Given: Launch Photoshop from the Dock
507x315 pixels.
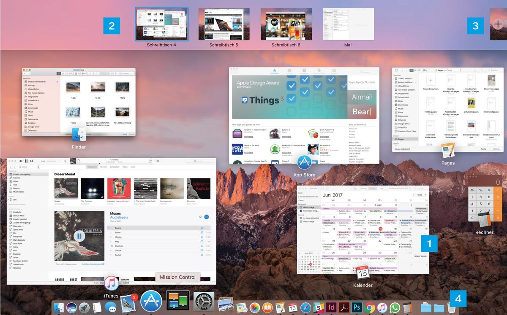Looking at the screenshot, I should coord(356,308).
